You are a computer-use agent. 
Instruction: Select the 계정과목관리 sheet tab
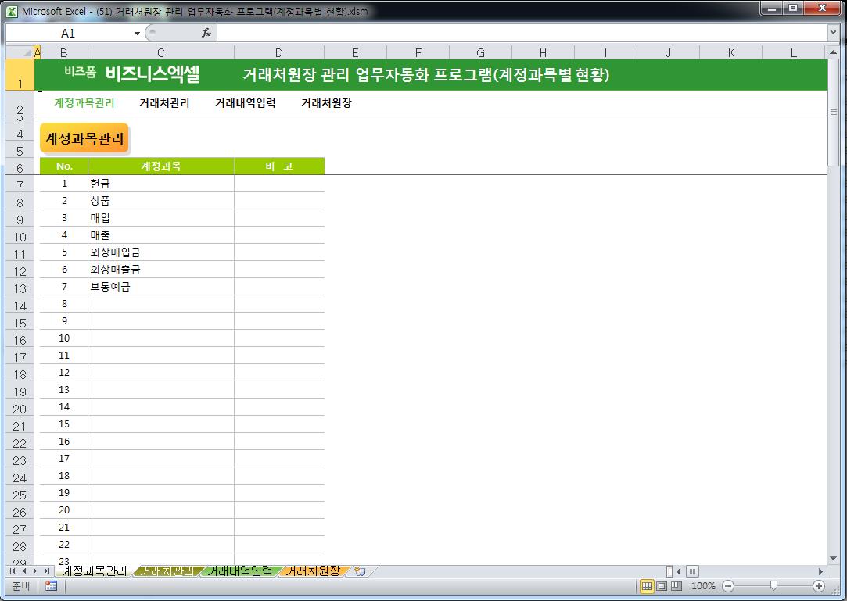click(x=94, y=571)
